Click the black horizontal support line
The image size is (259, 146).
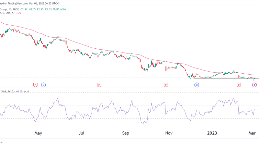click(223, 79)
